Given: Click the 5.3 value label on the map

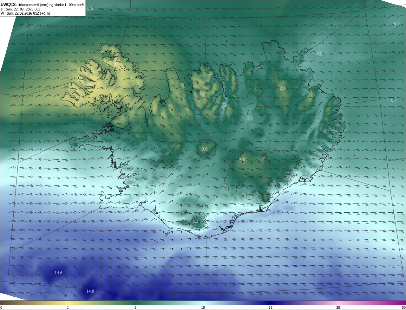Looking at the screenshot, I should point(195,222).
